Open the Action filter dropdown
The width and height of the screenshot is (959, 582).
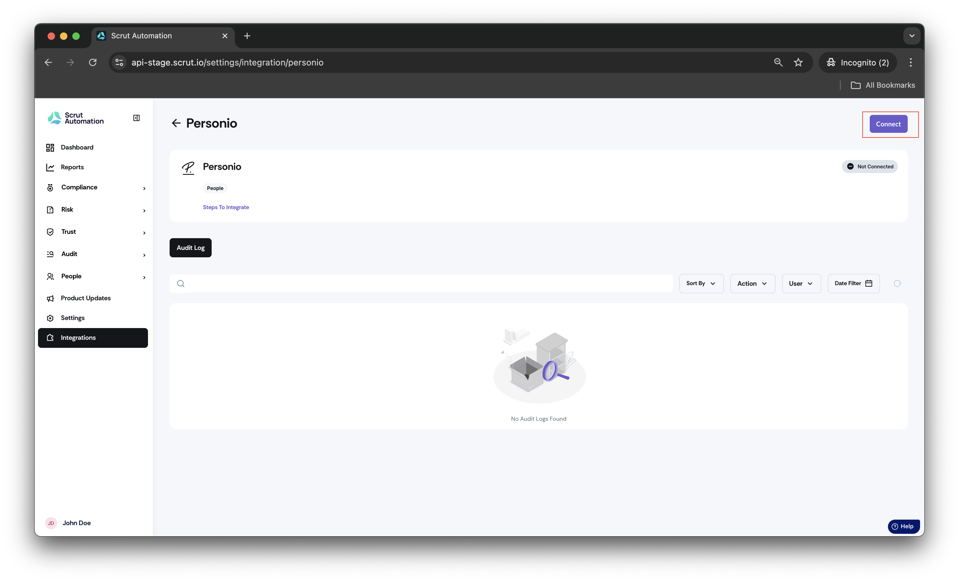coord(752,284)
